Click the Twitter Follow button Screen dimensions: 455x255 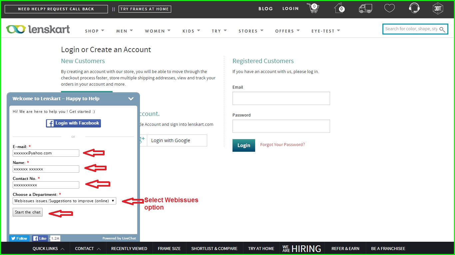19,238
